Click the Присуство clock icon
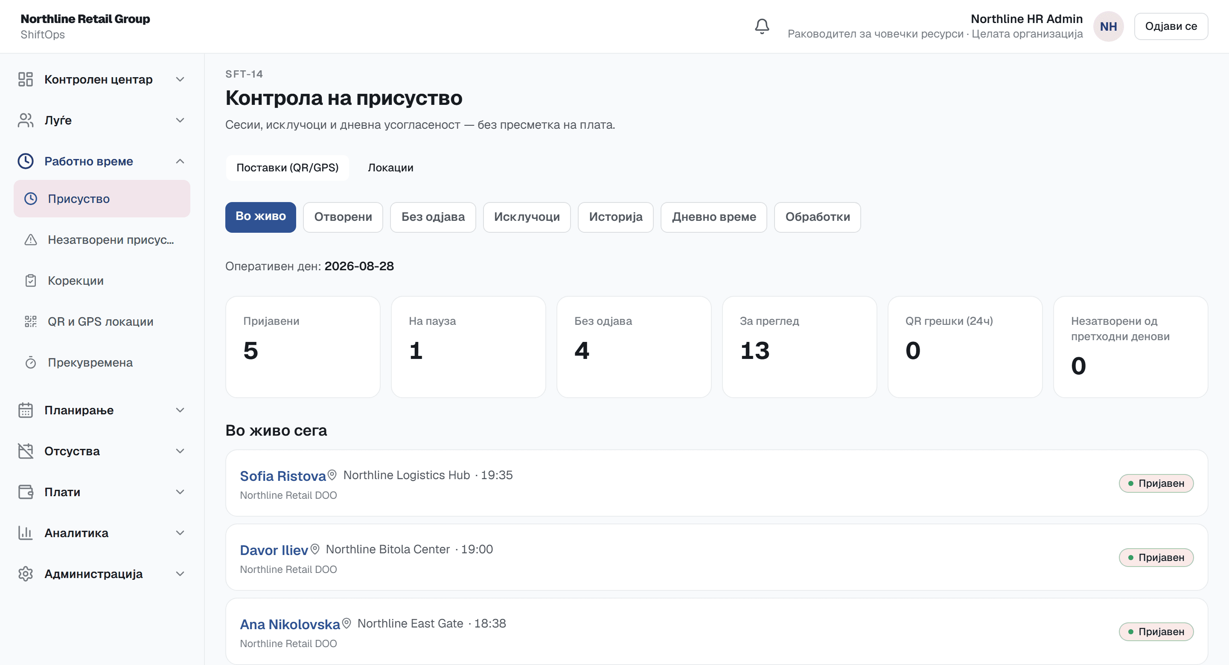 pyautogui.click(x=31, y=199)
